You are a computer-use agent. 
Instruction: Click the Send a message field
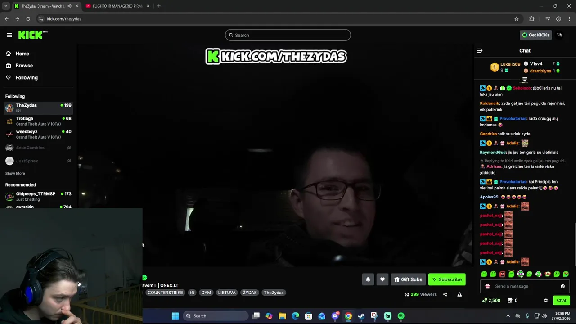(525, 286)
